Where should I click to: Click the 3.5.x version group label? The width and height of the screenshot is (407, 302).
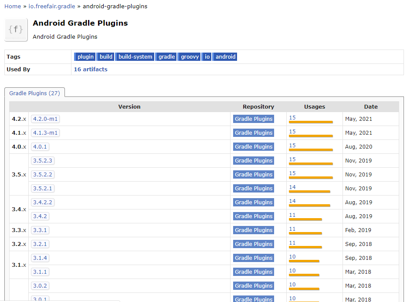[x=19, y=175]
